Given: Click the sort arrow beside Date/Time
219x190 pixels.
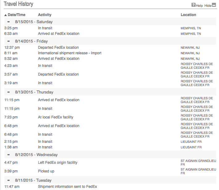Looking at the screenshot, I should [x=6, y=15].
